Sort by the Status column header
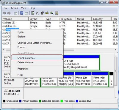Viewport: 119px width, 110px height. tap(84, 19)
